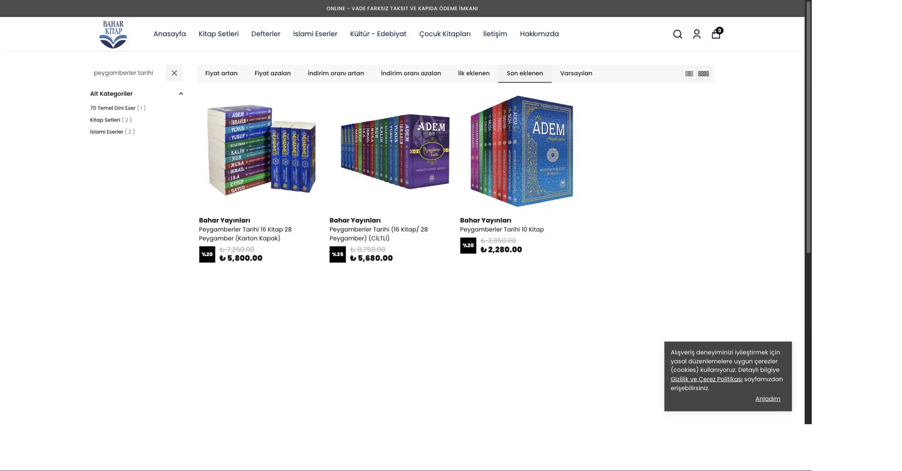The height and width of the screenshot is (471, 902).
Task: Click Bahar Yayınları above CİLTLİ product
Action: coord(355,220)
